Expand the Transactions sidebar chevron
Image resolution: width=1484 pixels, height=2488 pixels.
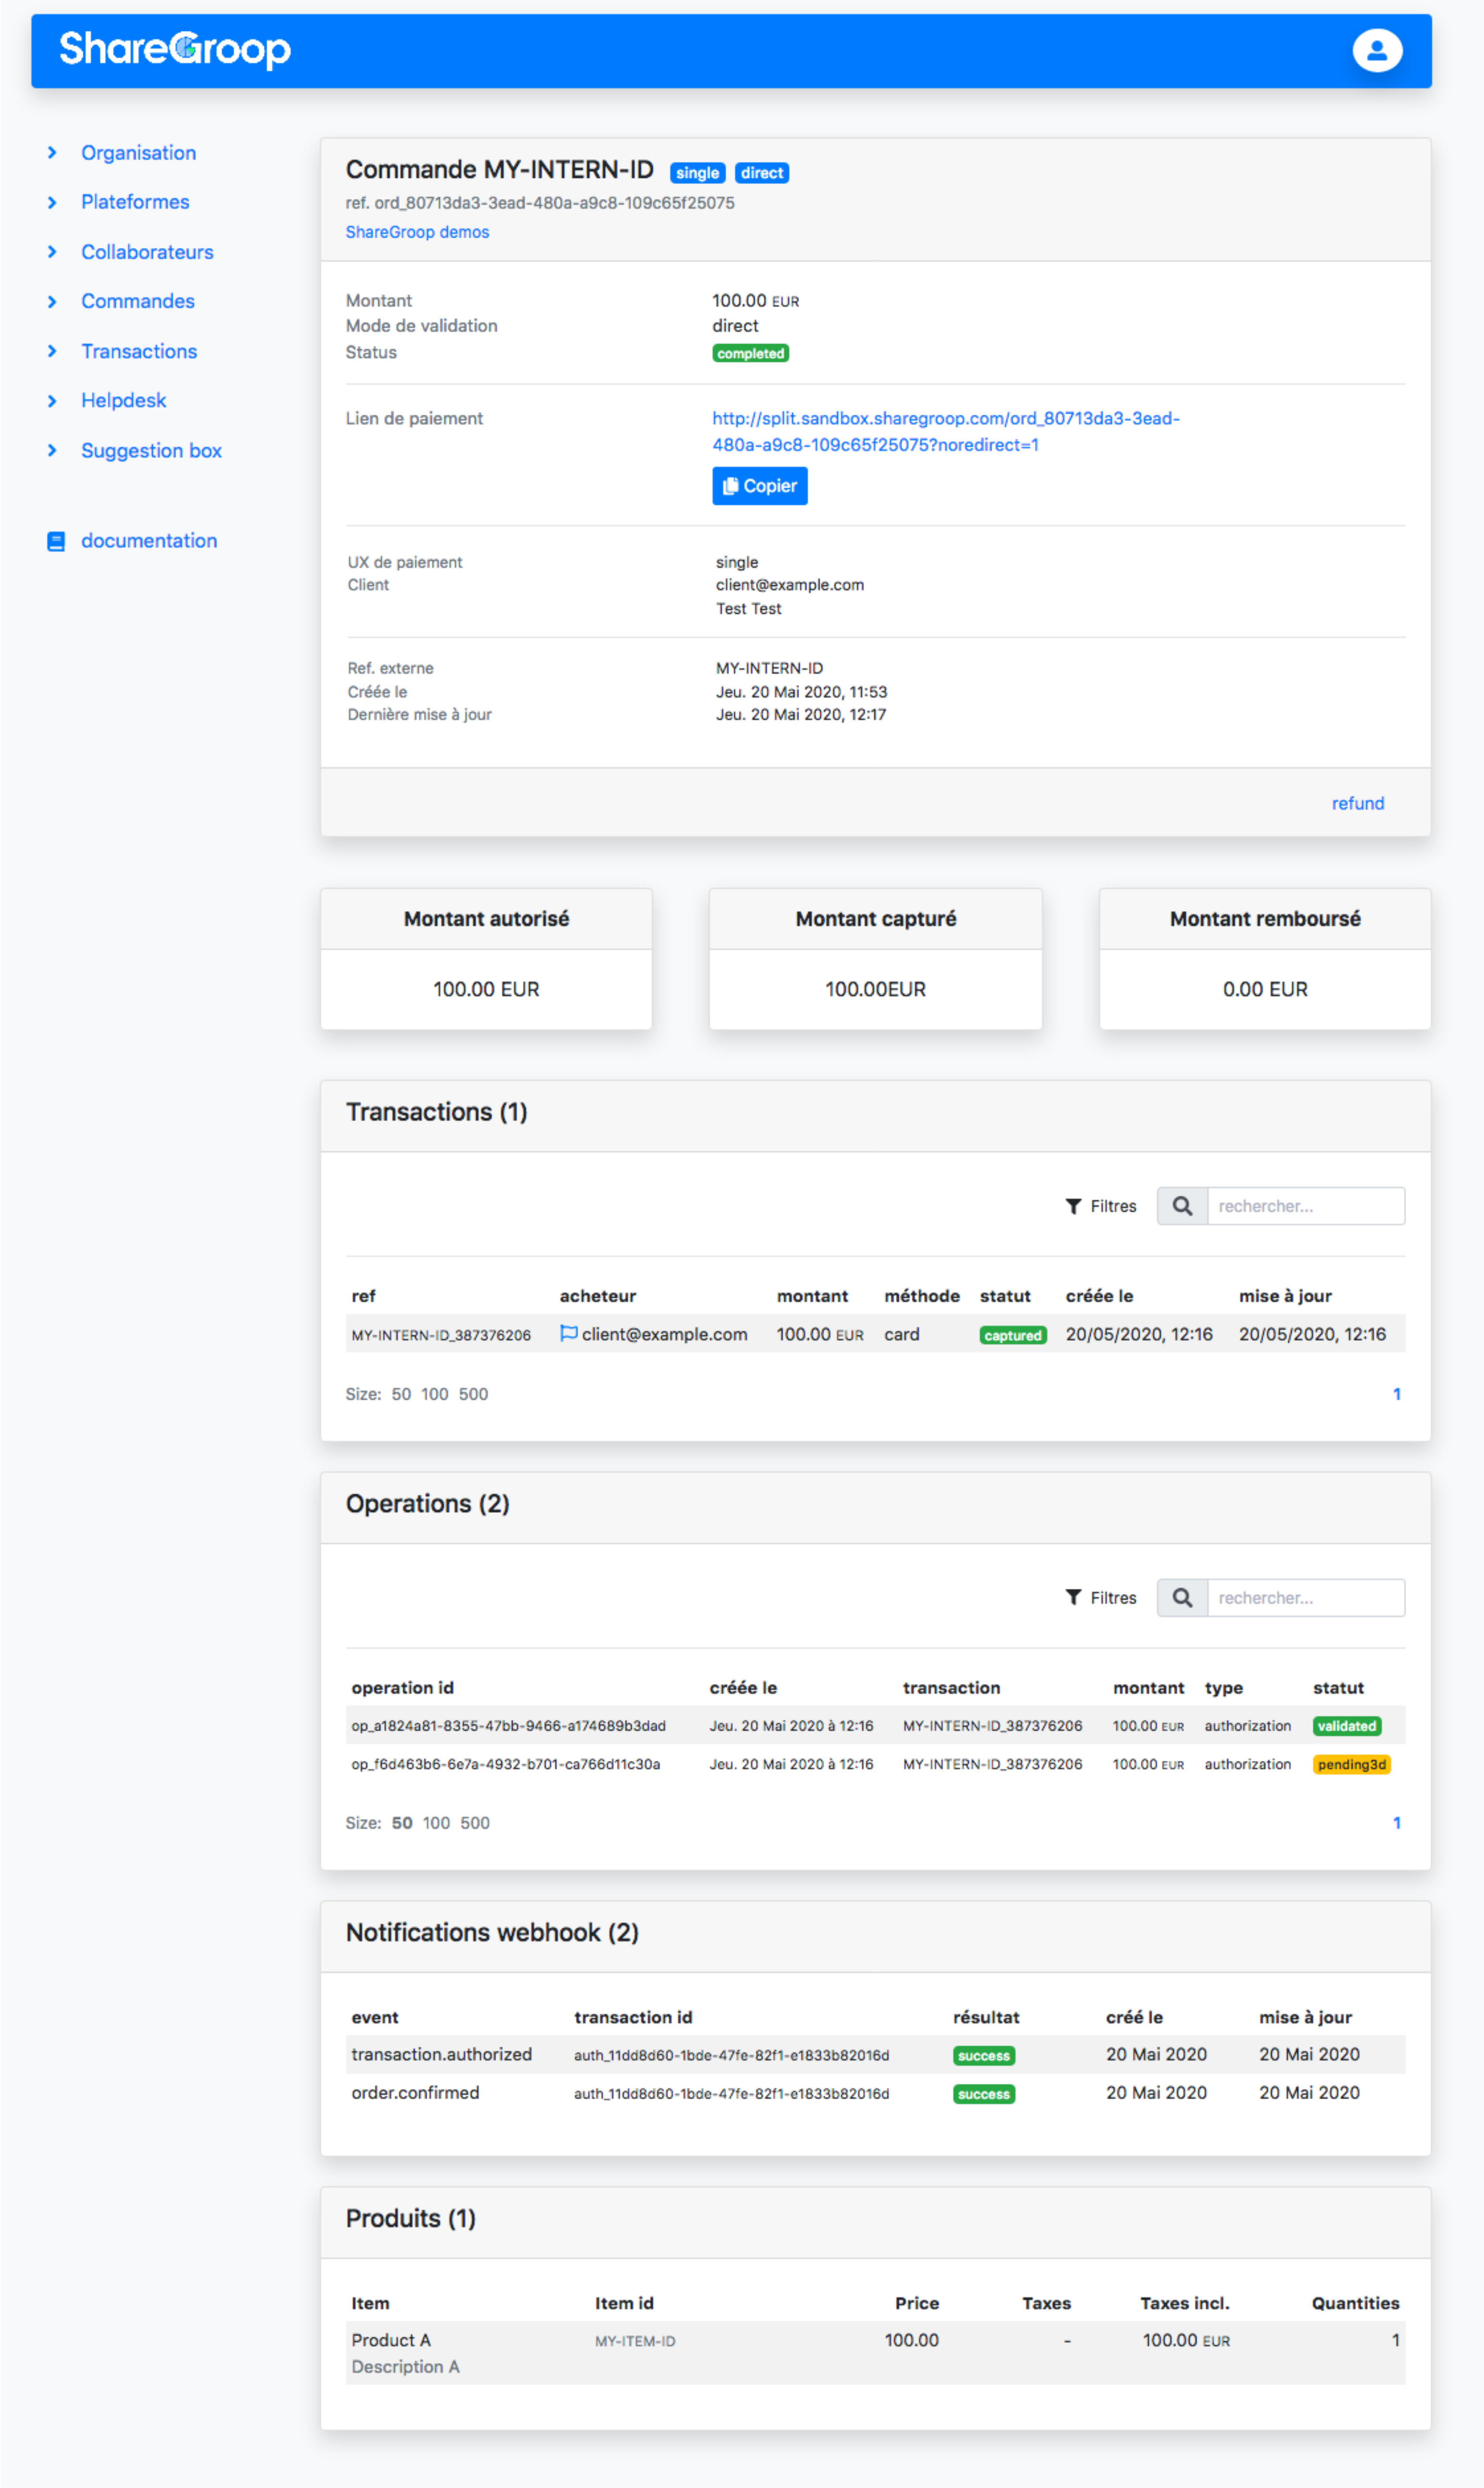point(52,351)
